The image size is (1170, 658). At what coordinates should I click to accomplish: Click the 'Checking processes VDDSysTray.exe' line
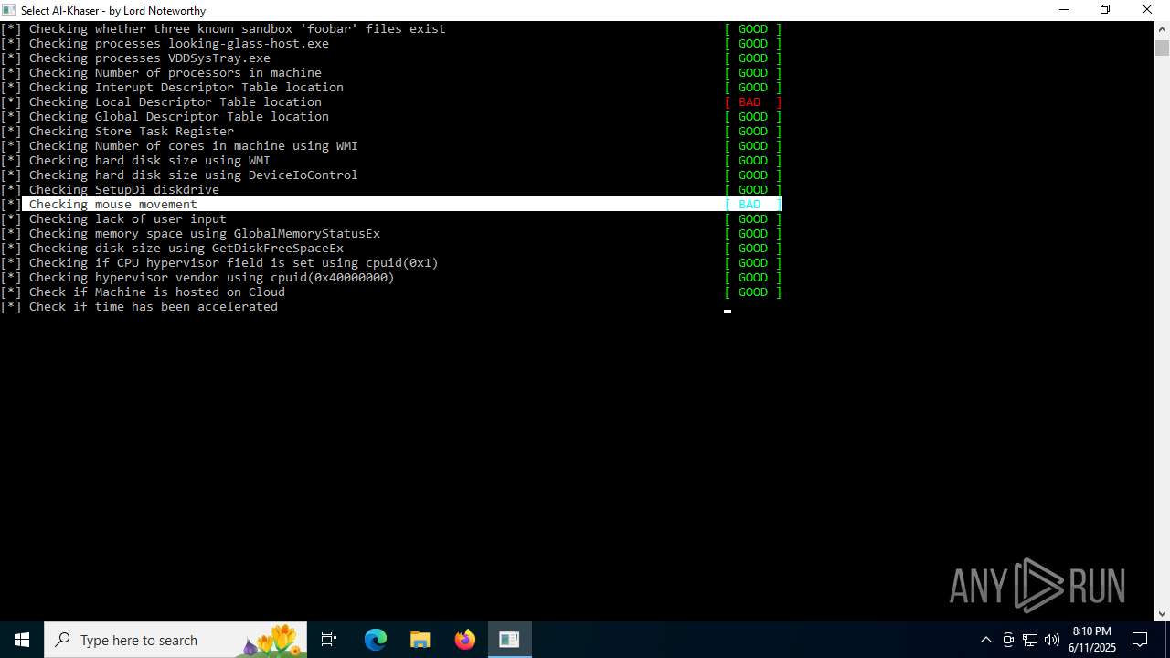(x=135, y=58)
